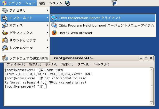Image resolution: width=159 pixels, height=109 pixels.
Task: Click the terminal title root@xenserver41:~
Action: point(74,58)
